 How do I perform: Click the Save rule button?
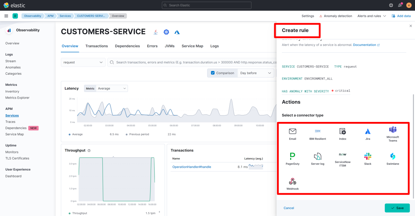[x=397, y=208]
